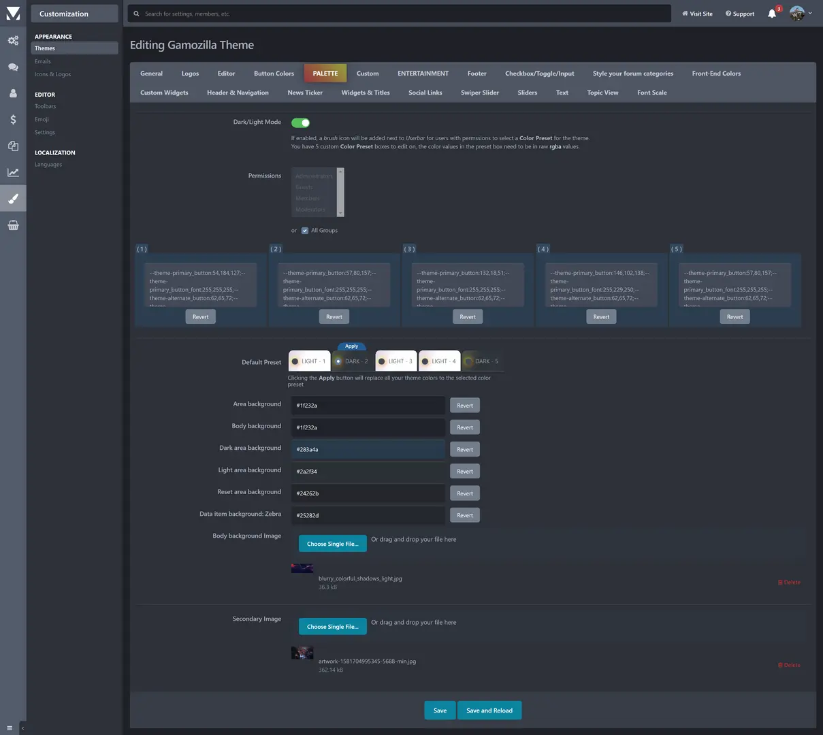Open the user avatar menu
The height and width of the screenshot is (735, 823).
pyautogui.click(x=801, y=13)
